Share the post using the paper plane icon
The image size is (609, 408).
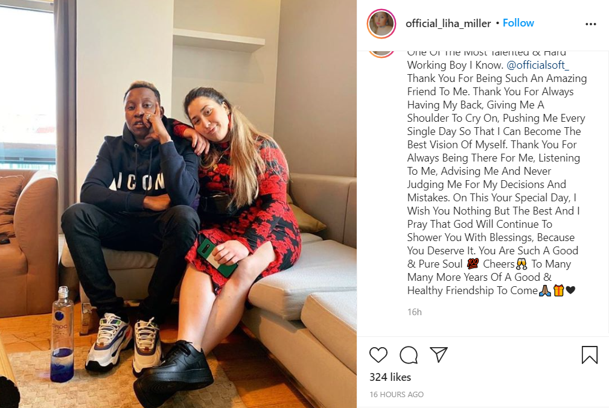pyautogui.click(x=439, y=354)
